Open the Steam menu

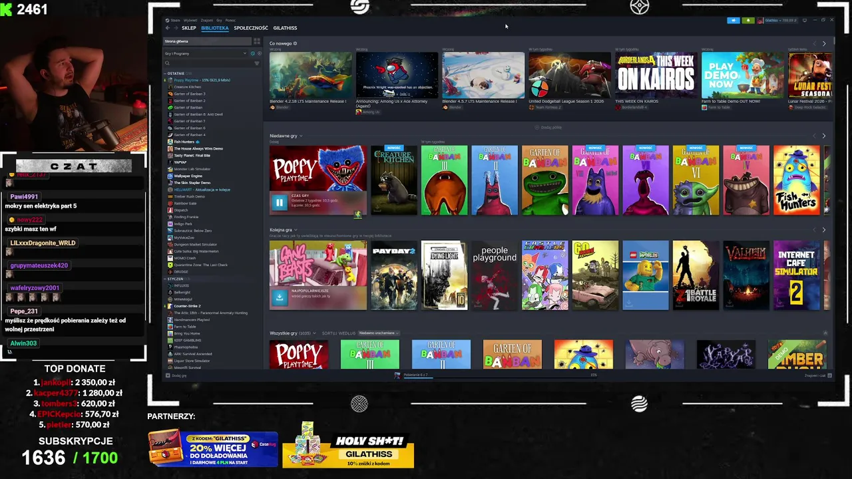pos(176,21)
